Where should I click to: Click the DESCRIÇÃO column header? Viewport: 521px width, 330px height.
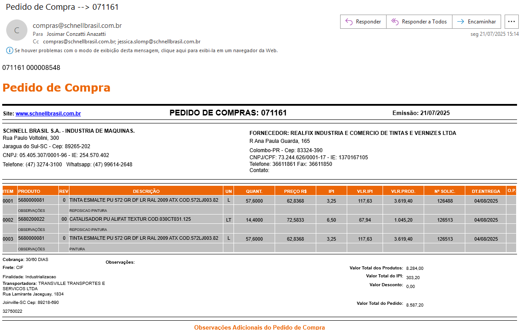pos(146,191)
